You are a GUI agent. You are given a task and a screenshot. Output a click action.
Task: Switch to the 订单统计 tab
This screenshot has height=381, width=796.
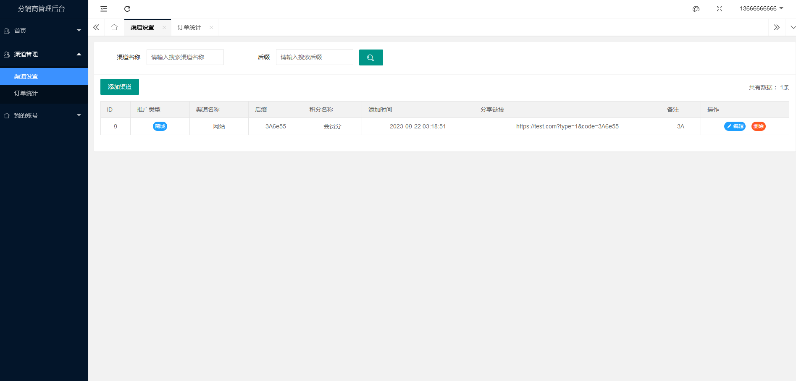coord(189,27)
